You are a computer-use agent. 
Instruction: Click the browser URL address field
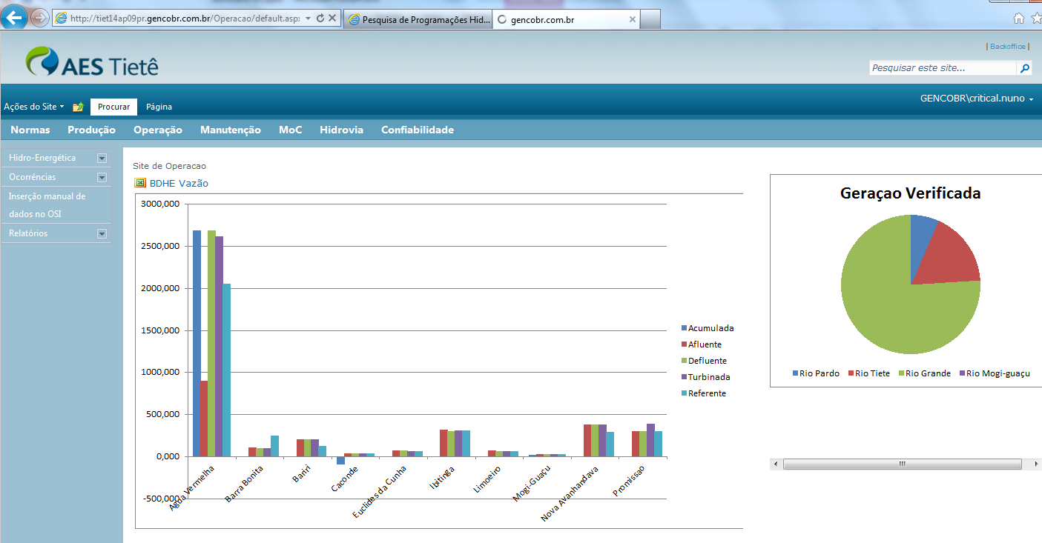(185, 18)
